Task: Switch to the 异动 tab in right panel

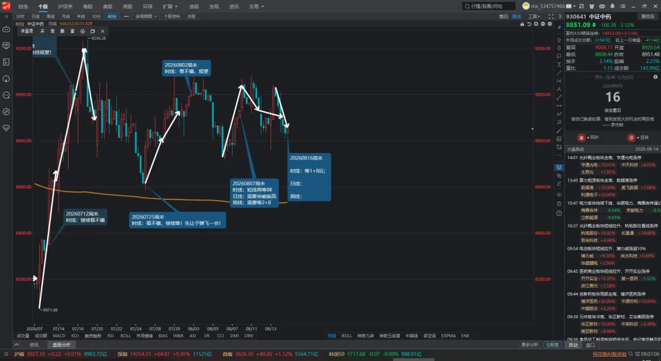Action: [x=573, y=345]
